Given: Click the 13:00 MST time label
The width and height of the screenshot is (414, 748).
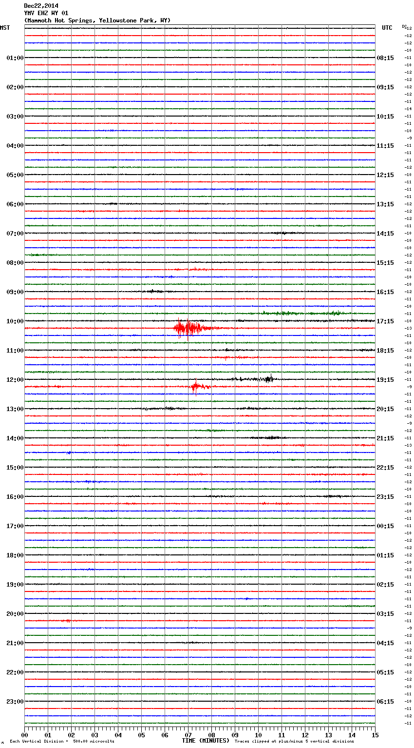Looking at the screenshot, I should click(x=15, y=409).
